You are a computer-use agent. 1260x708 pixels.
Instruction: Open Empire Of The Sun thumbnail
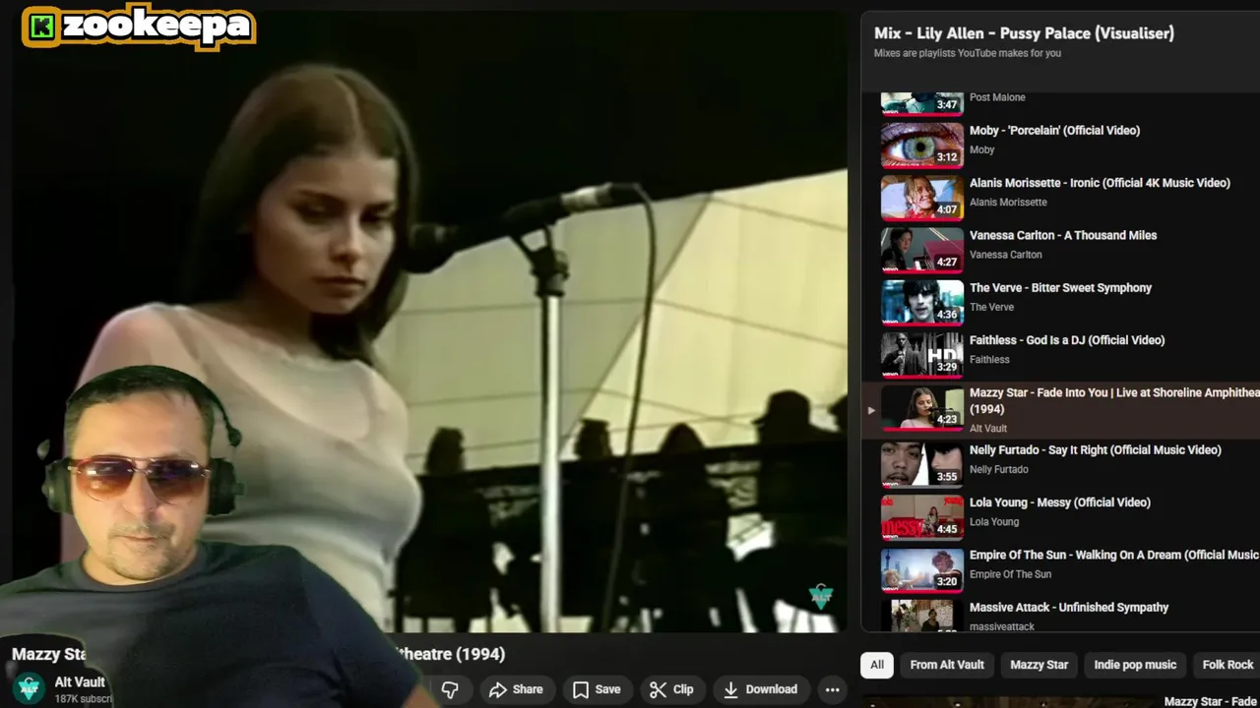[922, 569]
